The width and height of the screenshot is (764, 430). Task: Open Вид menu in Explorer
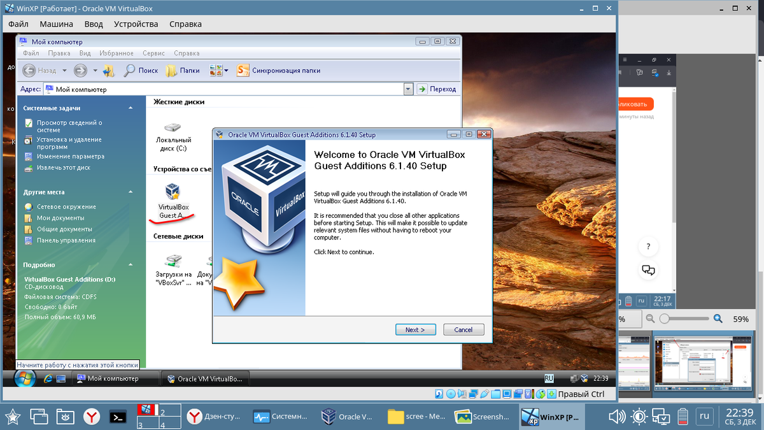click(x=85, y=54)
